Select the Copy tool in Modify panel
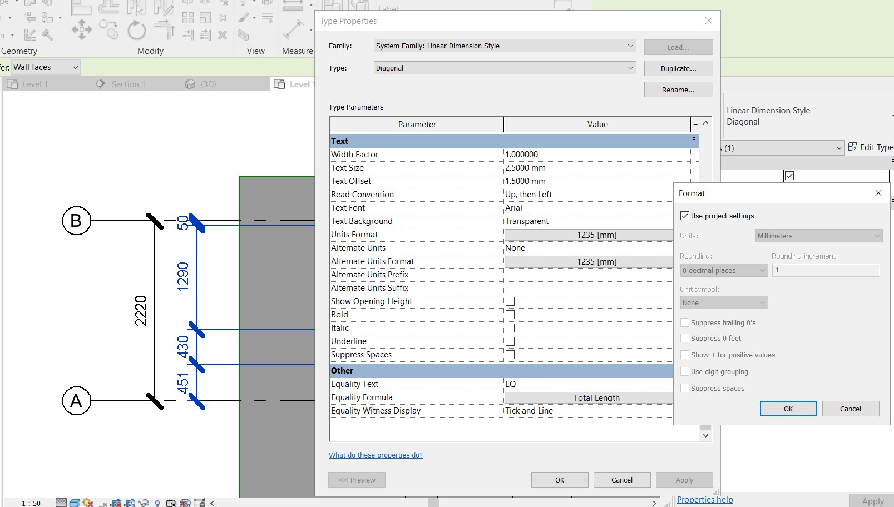This screenshot has width=894, height=507. coord(109,29)
